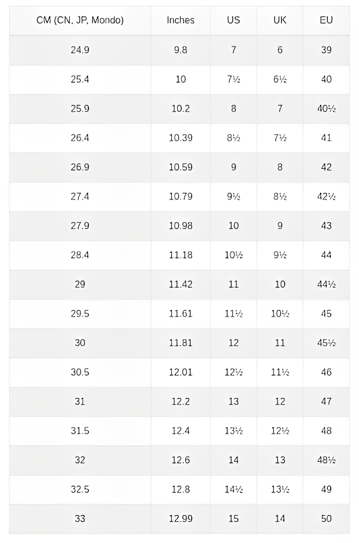
Task: Click the 10.39 value in Inches column
Action: (x=181, y=138)
